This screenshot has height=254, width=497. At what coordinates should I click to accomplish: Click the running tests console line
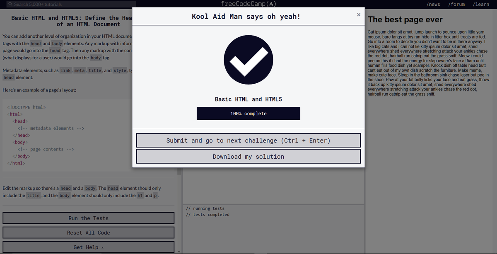coord(205,208)
